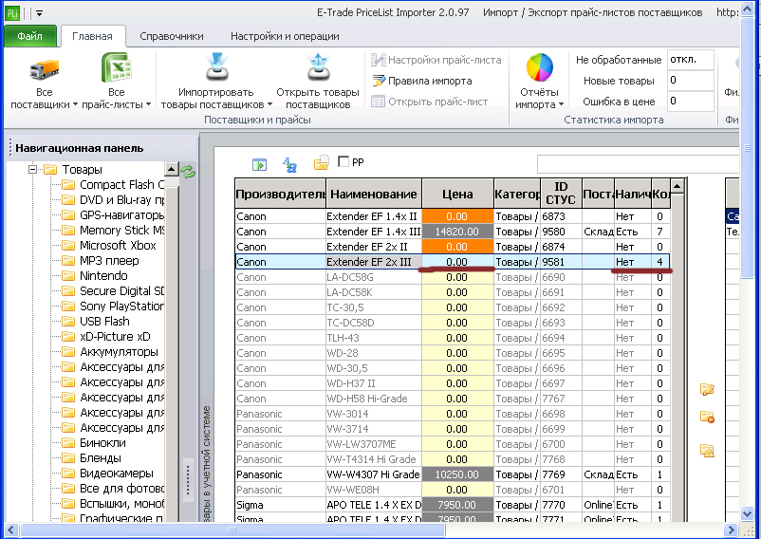Click window vertical scrollbar down arrow
The height and width of the screenshot is (539, 761).
click(x=748, y=513)
